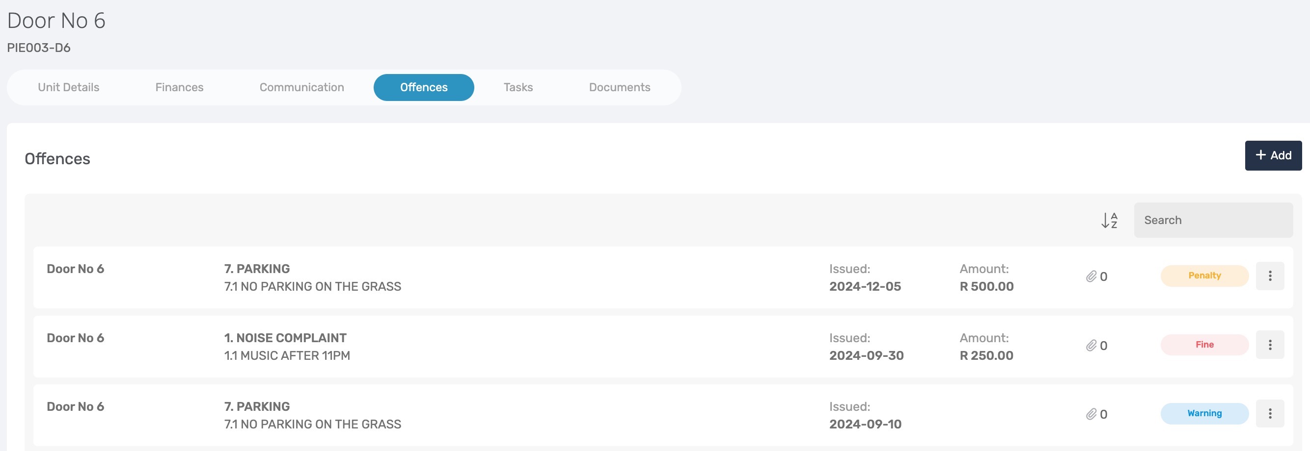The height and width of the screenshot is (451, 1310).
Task: Click the Fine status badge
Action: click(x=1204, y=345)
